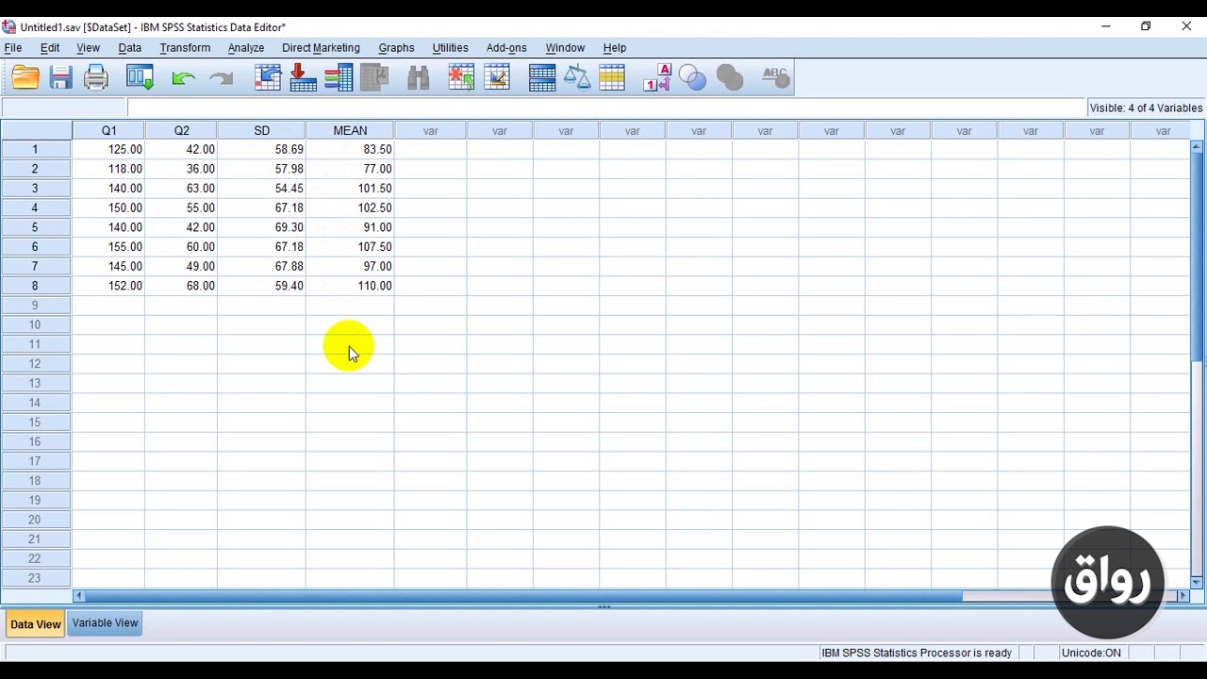Click the Open data document icon

coord(25,77)
